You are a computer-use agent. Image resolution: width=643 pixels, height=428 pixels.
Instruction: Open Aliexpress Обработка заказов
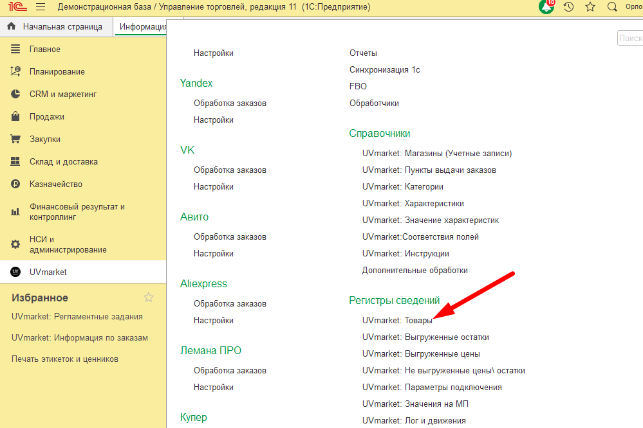pyautogui.click(x=230, y=303)
